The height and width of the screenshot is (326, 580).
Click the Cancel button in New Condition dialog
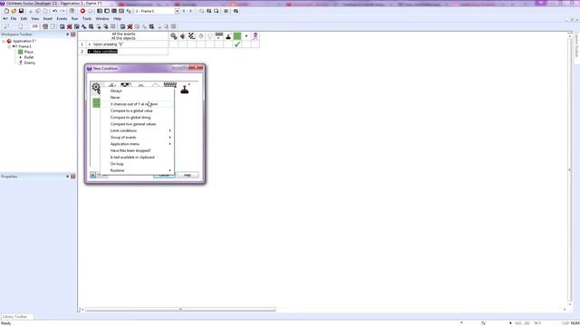click(x=164, y=175)
